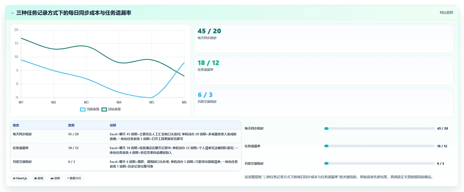Image resolution: width=464 pixels, height=192 pixels.
Task: Click the table cell 18 / 12
Action: click(x=73, y=148)
